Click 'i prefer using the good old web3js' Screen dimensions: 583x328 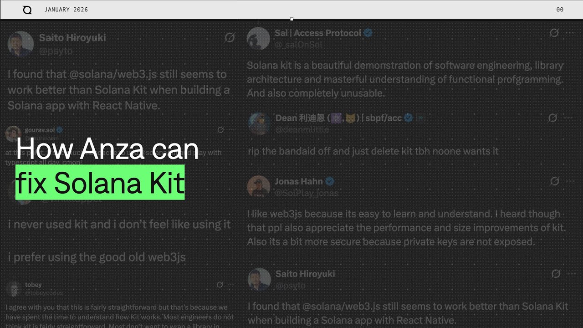coord(97,257)
